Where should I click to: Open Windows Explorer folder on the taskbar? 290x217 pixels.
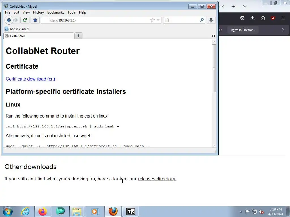click(x=77, y=211)
